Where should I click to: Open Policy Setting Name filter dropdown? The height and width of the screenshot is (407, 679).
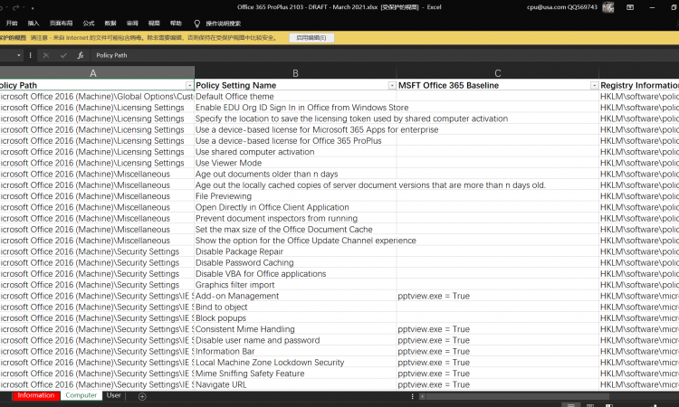392,86
